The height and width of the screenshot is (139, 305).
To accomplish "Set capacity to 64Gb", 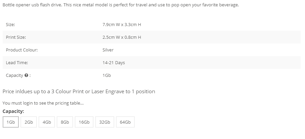I will (125, 122).
